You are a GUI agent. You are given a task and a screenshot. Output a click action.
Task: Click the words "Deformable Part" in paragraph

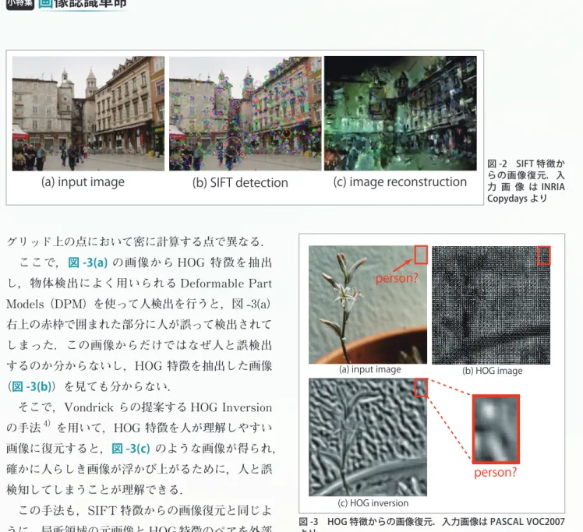click(x=226, y=284)
